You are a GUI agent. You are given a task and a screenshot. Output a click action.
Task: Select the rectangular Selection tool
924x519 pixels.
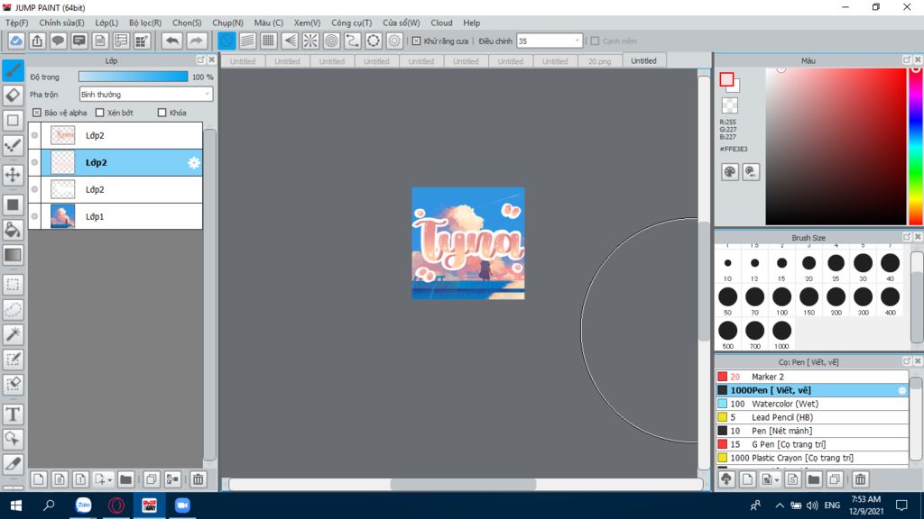(13, 285)
